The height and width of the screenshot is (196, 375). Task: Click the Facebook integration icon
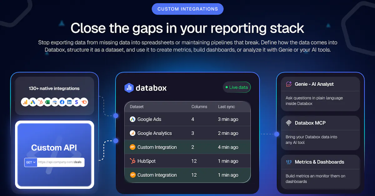point(62,102)
